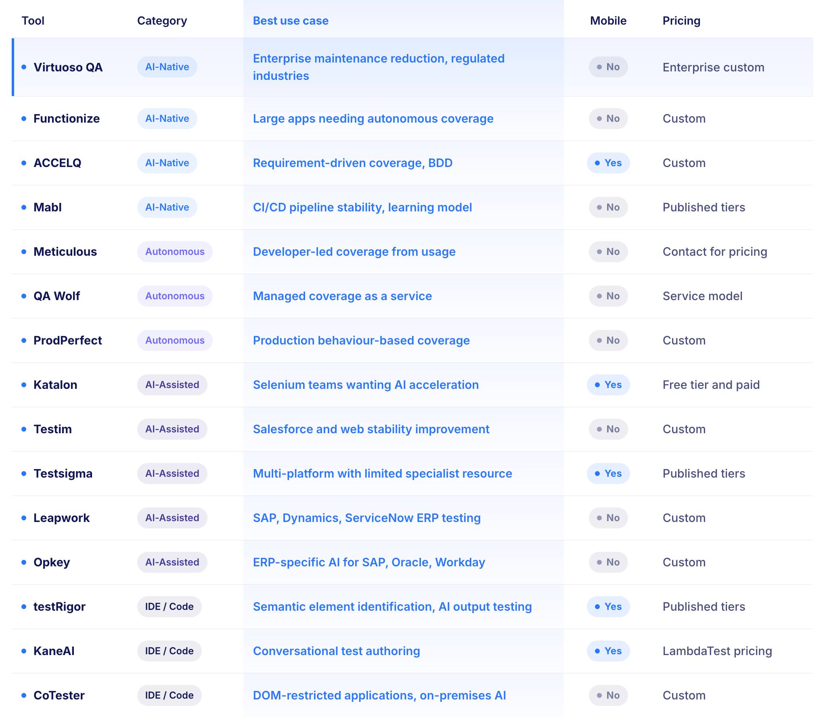
Task: Open Requirement-driven coverage, BDD text
Action: pos(353,163)
